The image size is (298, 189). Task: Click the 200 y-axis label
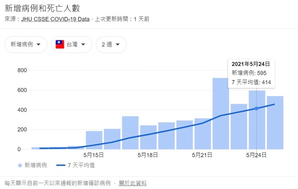(22, 130)
